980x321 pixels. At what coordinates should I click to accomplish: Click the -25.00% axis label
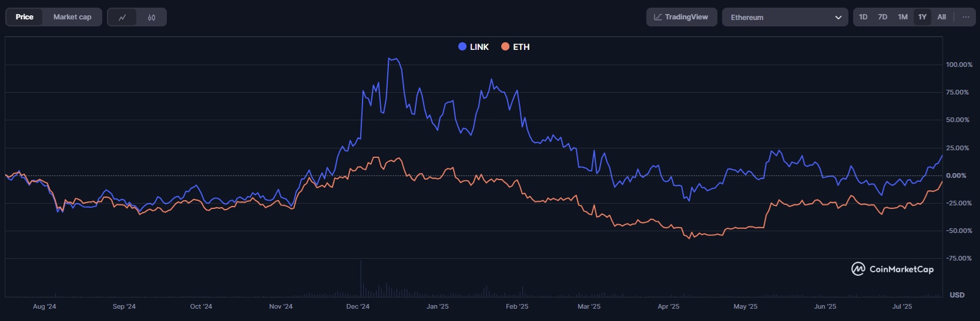(x=958, y=203)
